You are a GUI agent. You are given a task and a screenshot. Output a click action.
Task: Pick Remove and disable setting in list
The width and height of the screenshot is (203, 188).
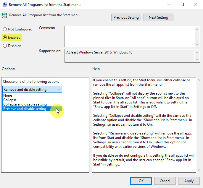click(x=25, y=109)
